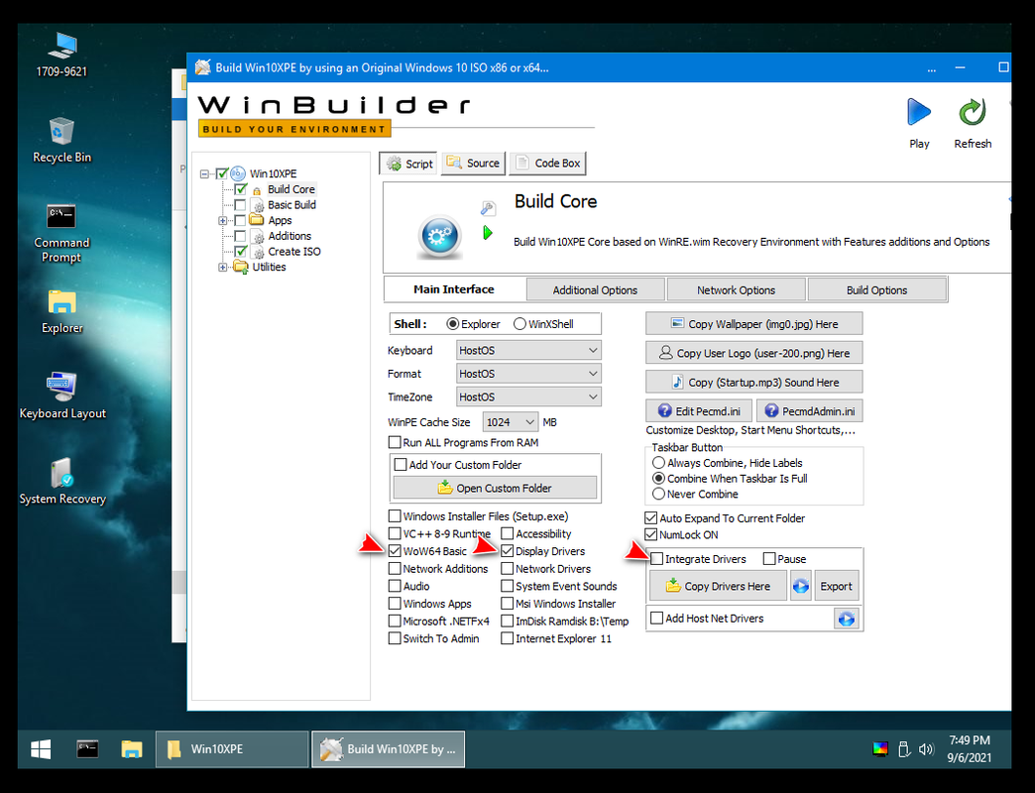Check the Network Drivers checkbox
Image resolution: width=1035 pixels, height=793 pixels.
tap(507, 568)
